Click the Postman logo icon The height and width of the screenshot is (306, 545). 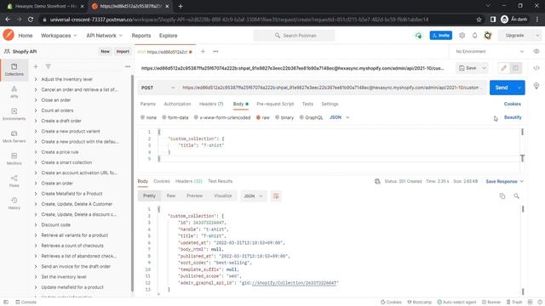point(9,35)
